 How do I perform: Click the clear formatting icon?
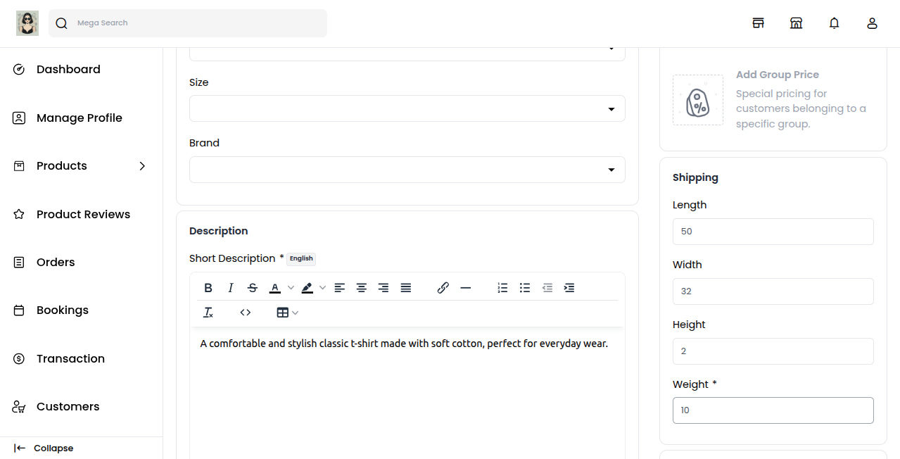click(208, 313)
